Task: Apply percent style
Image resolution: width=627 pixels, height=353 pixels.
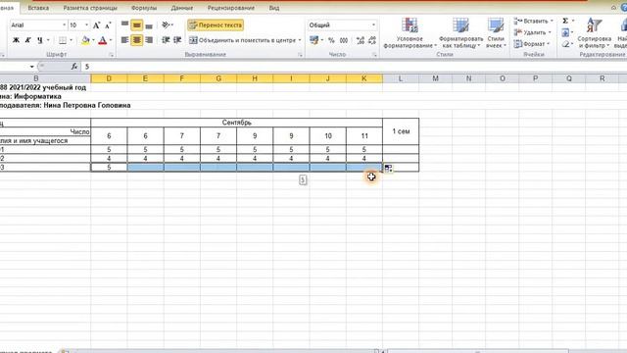Action: coord(331,40)
